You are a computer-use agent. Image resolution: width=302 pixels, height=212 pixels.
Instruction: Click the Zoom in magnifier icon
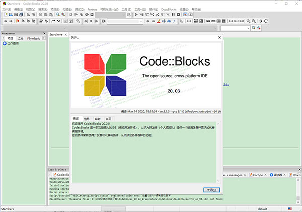(x=249, y=21)
